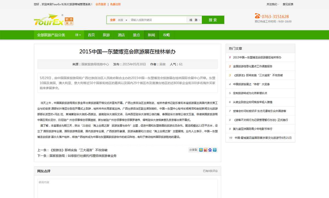Image resolution: width=329 pixels, height=198 pixels.
Task: Share article to Tencent Weibo icon
Action: (215, 150)
